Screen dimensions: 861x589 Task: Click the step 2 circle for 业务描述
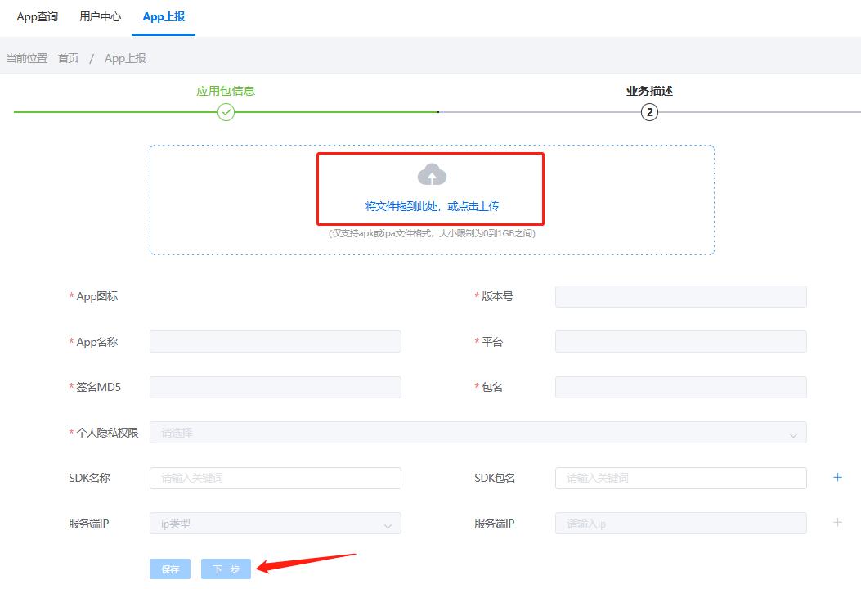648,112
